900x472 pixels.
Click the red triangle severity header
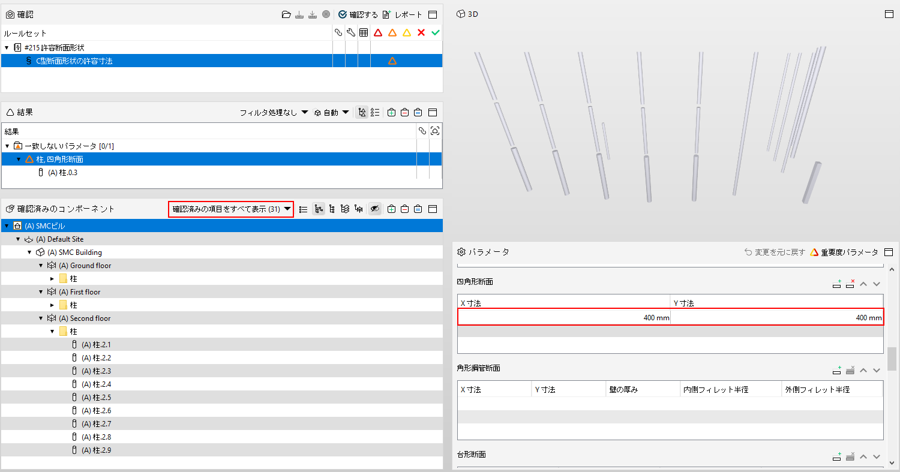(x=378, y=32)
